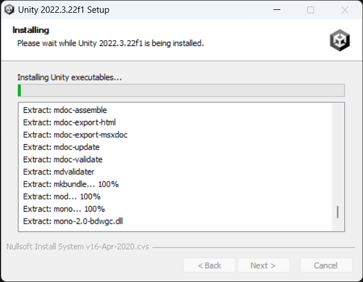Select the mdoc-export-html log entry
Image resolution: width=363 pixels, height=282 pixels.
[x=69, y=122]
